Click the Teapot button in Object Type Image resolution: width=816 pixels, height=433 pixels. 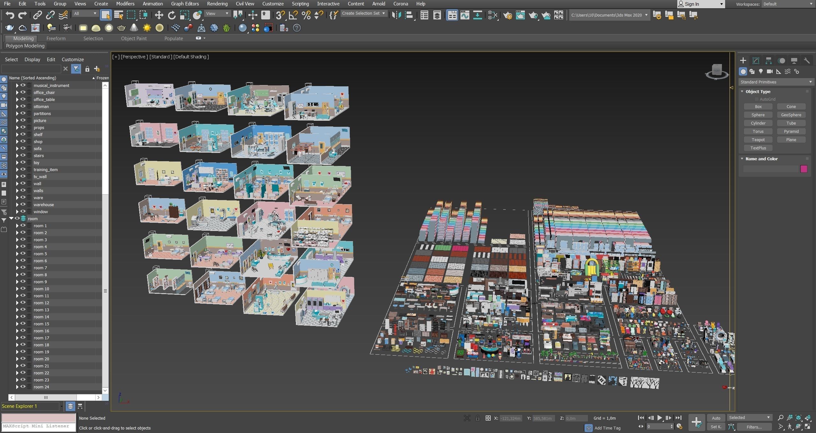[758, 140]
